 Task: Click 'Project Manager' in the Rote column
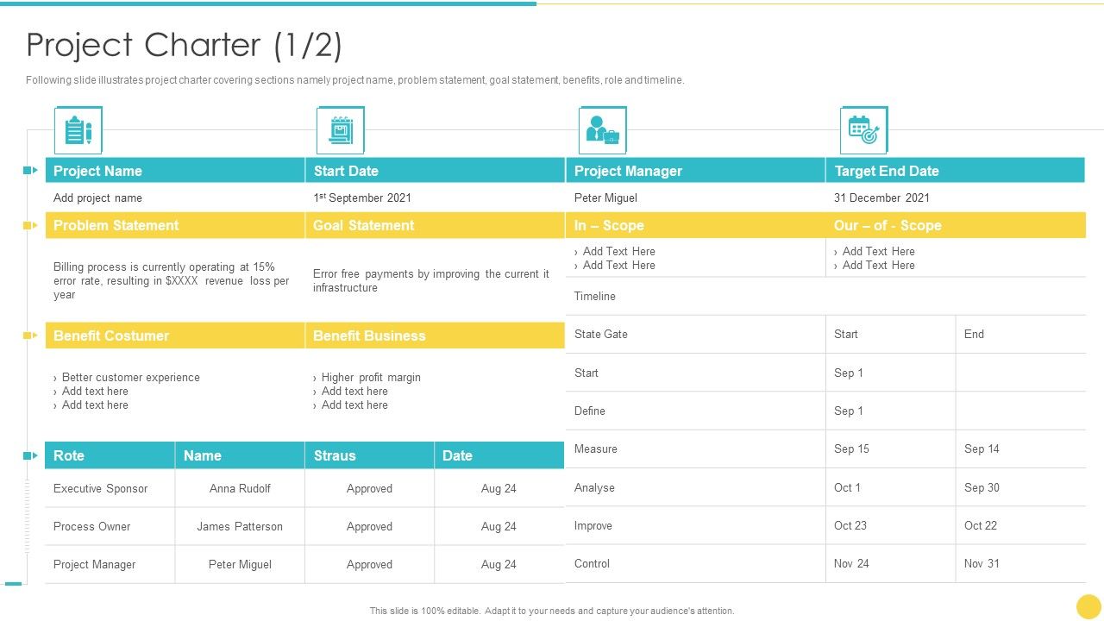(94, 564)
